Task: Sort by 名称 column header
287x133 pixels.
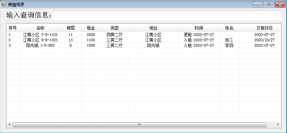Action: pos(40,28)
